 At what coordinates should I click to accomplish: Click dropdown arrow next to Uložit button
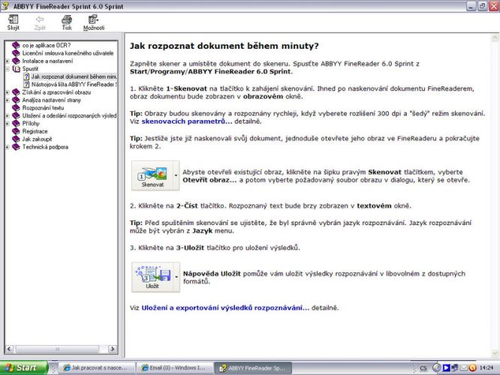click(x=176, y=277)
